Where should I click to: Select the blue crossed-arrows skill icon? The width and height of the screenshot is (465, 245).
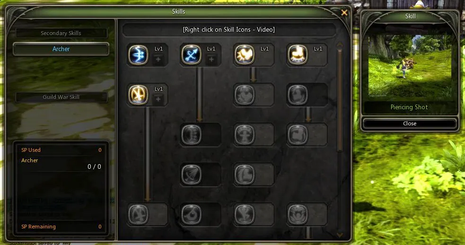(191, 55)
